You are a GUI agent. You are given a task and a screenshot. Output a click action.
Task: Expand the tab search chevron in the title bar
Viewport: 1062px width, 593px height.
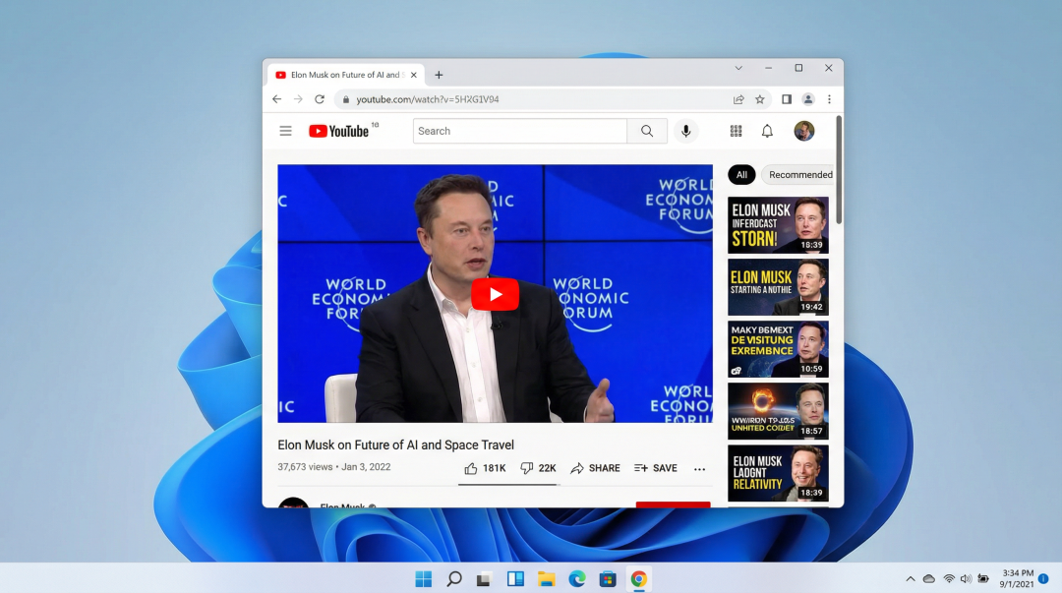(x=738, y=68)
